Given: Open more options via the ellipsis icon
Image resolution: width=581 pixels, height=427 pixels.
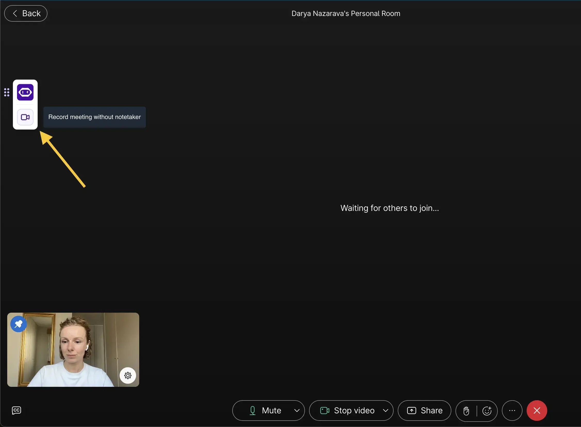Looking at the screenshot, I should (x=512, y=411).
